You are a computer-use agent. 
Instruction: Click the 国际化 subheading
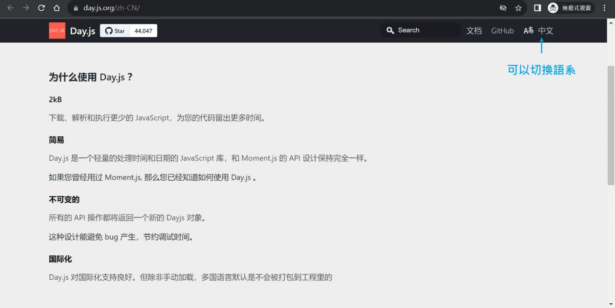pos(61,259)
